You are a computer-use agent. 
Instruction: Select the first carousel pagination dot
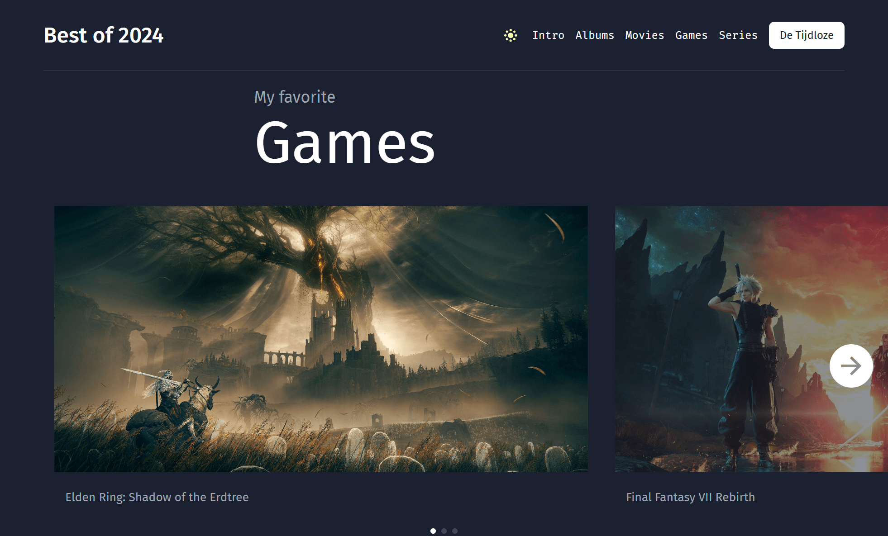coord(433,531)
